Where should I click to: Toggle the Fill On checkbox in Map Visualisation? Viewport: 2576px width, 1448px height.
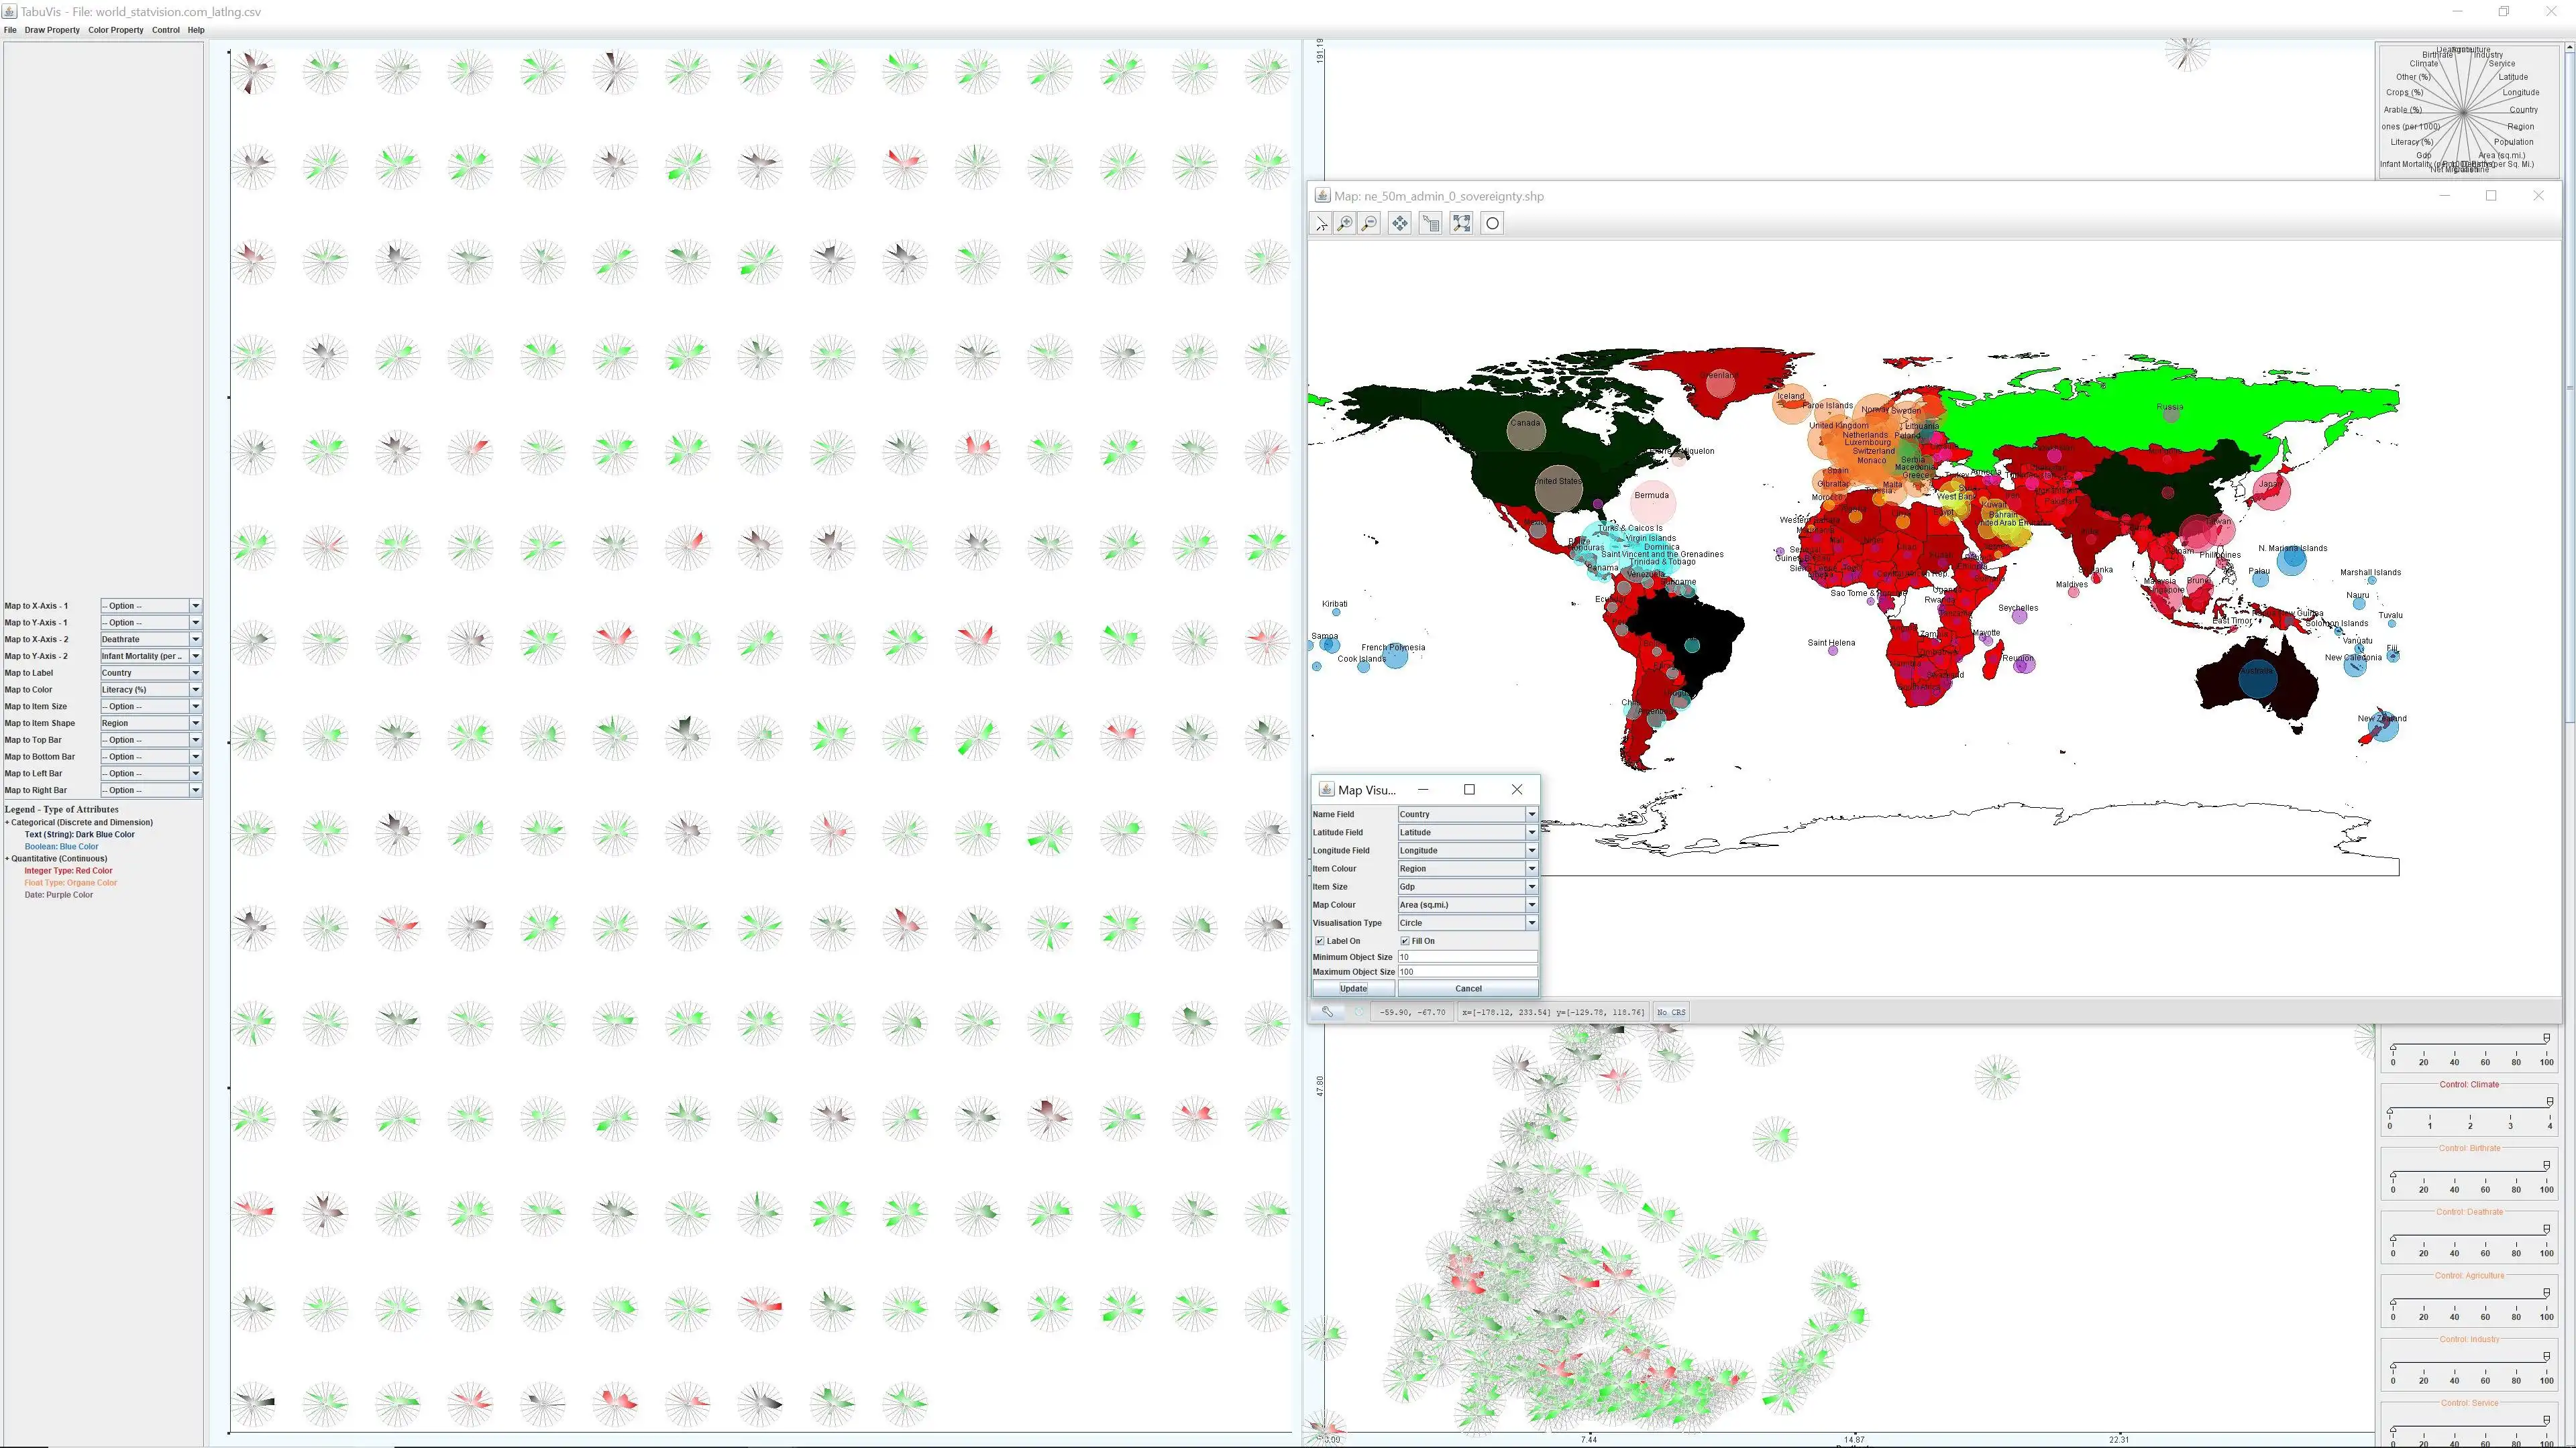click(x=1403, y=939)
